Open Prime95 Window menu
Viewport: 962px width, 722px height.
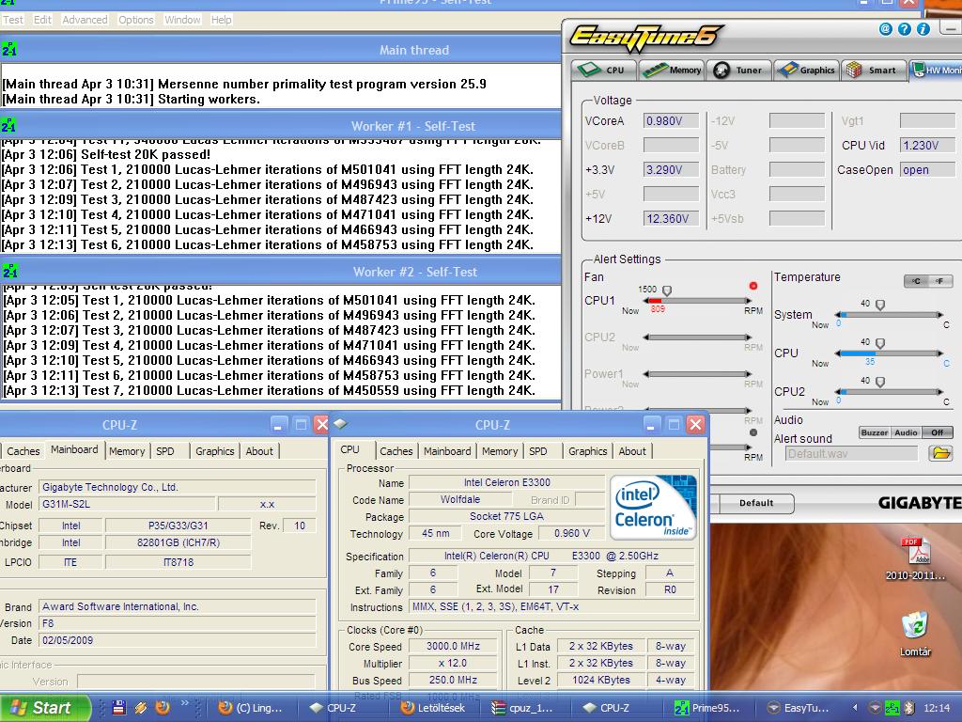(x=182, y=20)
